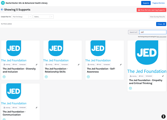
Task: Open the Filters panel
Action: tap(161, 24)
